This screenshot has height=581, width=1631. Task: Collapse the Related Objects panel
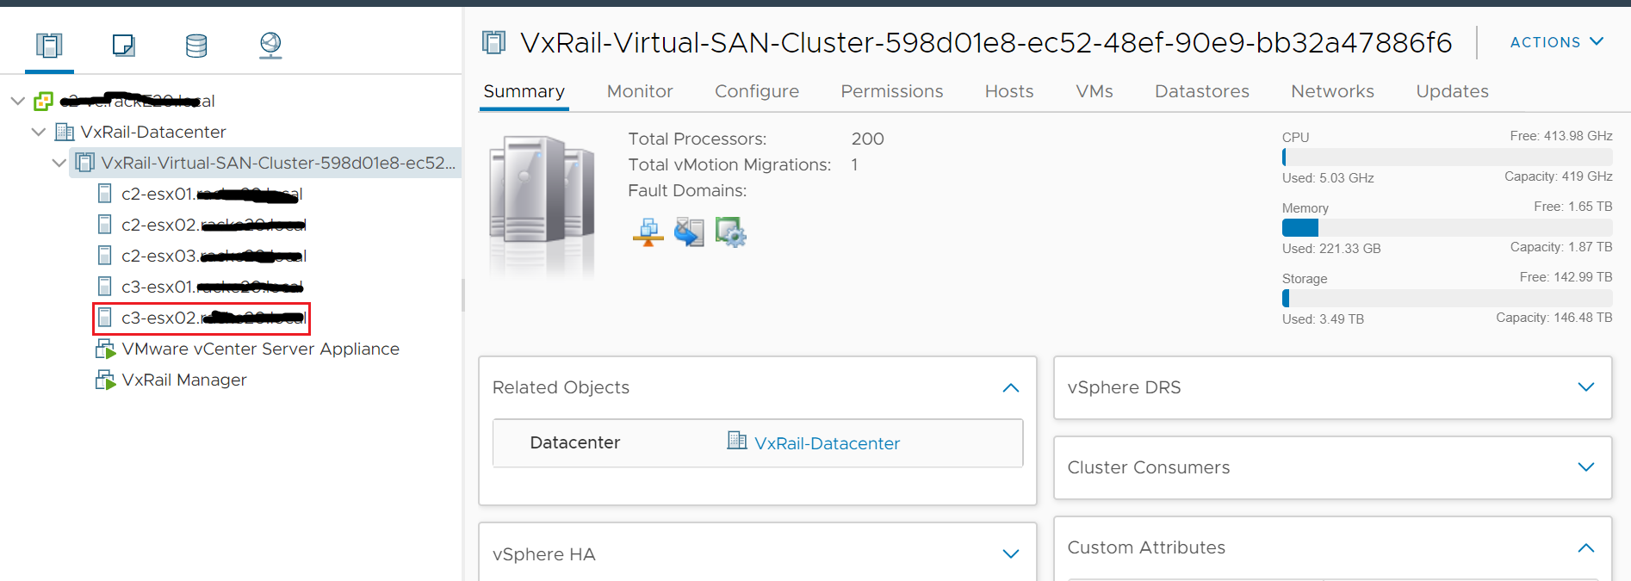(x=1010, y=387)
